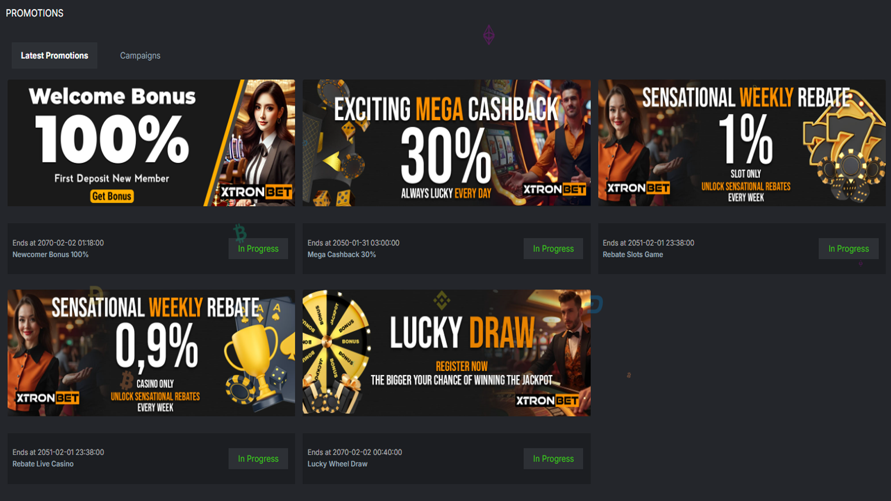The height and width of the screenshot is (501, 891).
Task: Click In Progress for Newcomer Bonus 100%
Action: [258, 249]
